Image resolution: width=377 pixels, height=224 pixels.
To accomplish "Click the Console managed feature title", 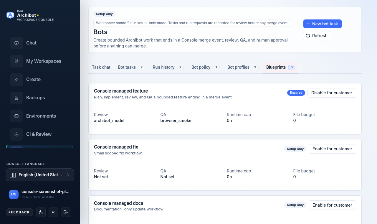I will (x=121, y=91).
